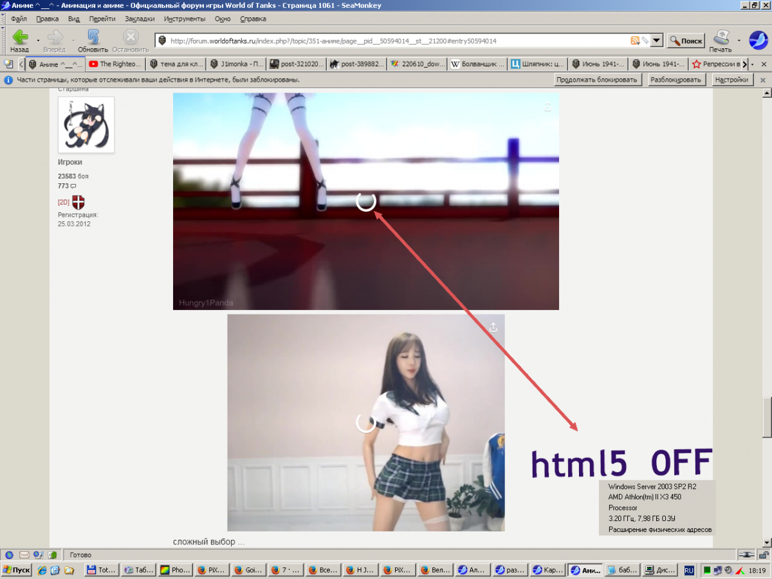Switch to J1imonka tab
Viewport: 772px width, 579px height.
click(x=236, y=64)
